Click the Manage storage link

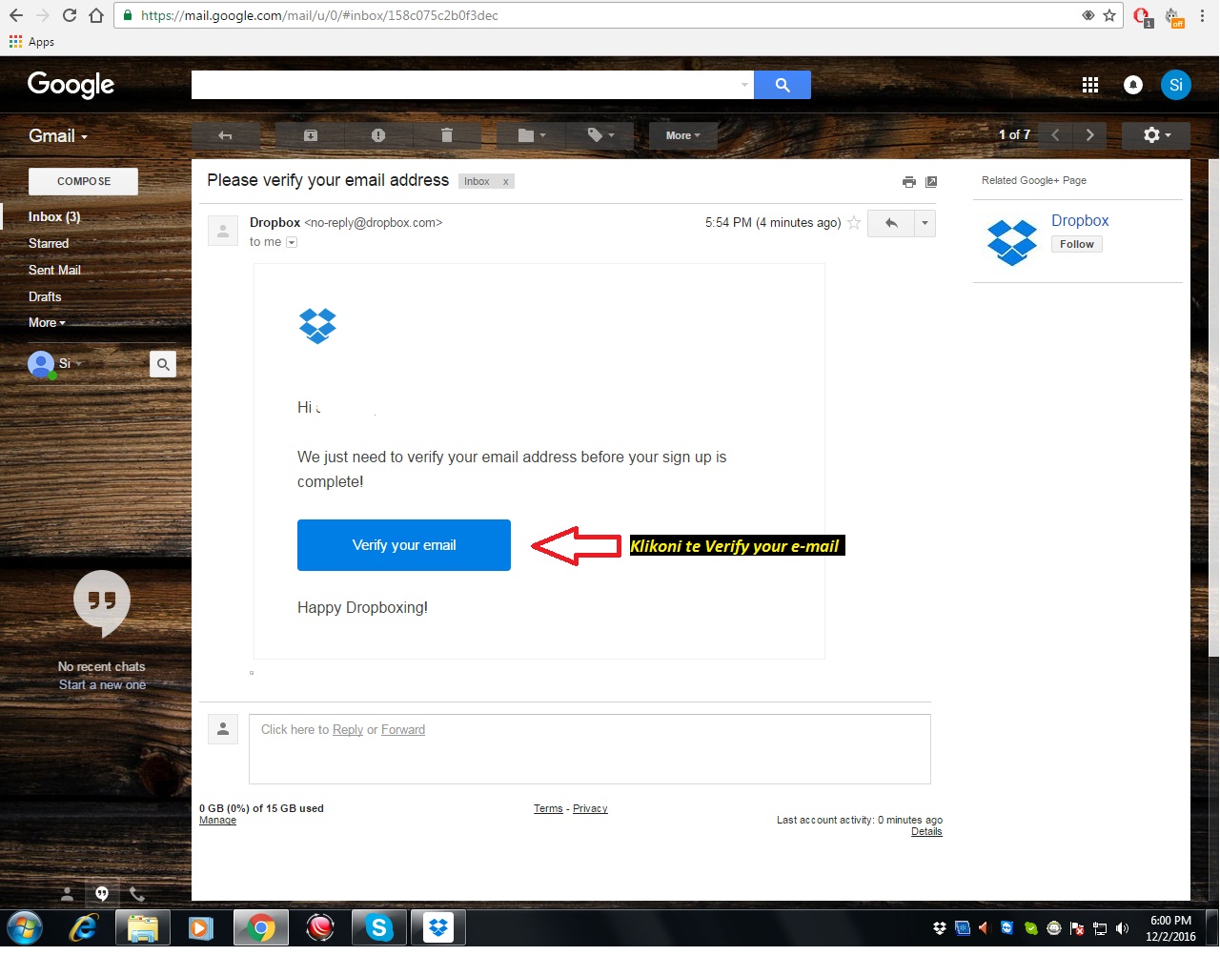click(x=217, y=820)
